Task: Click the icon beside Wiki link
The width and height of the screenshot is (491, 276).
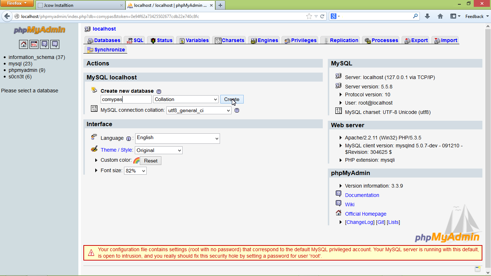Action: click(x=339, y=203)
